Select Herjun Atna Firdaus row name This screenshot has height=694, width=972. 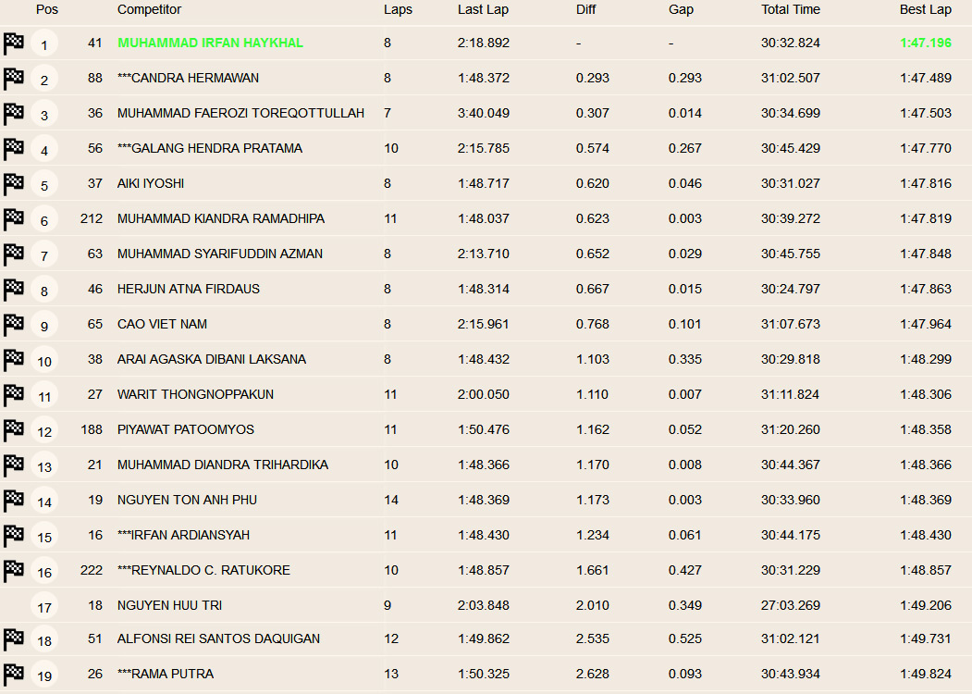click(188, 289)
